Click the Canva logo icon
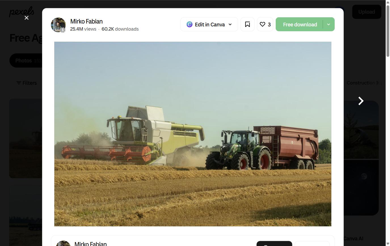The height and width of the screenshot is (246, 390). pyautogui.click(x=189, y=24)
